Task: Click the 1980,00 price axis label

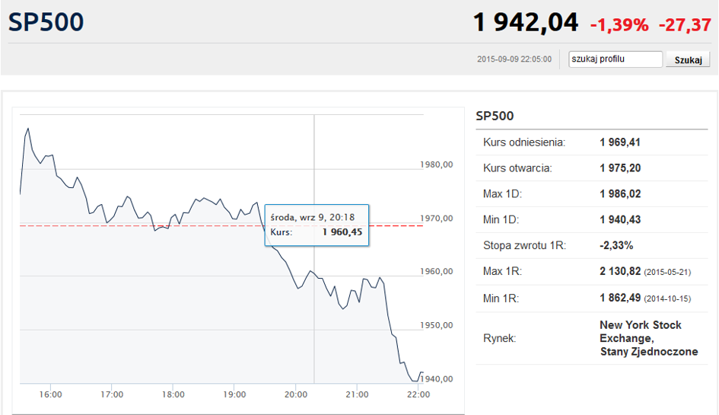Action: click(437, 164)
